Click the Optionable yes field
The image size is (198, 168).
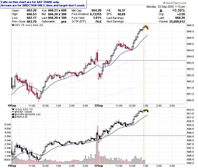pos(54,22)
